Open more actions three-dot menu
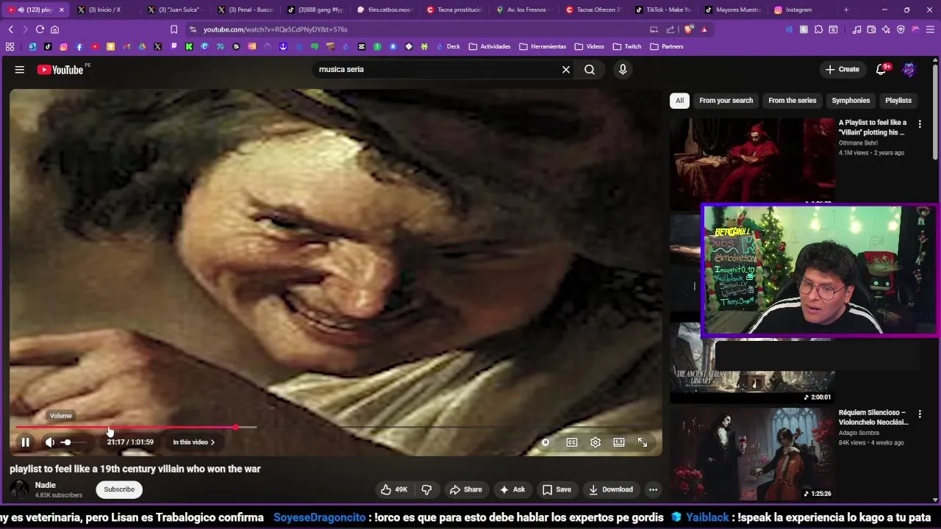 (653, 489)
